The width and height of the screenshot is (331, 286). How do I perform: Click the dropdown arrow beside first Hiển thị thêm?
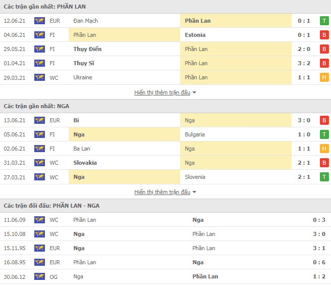click(x=194, y=92)
